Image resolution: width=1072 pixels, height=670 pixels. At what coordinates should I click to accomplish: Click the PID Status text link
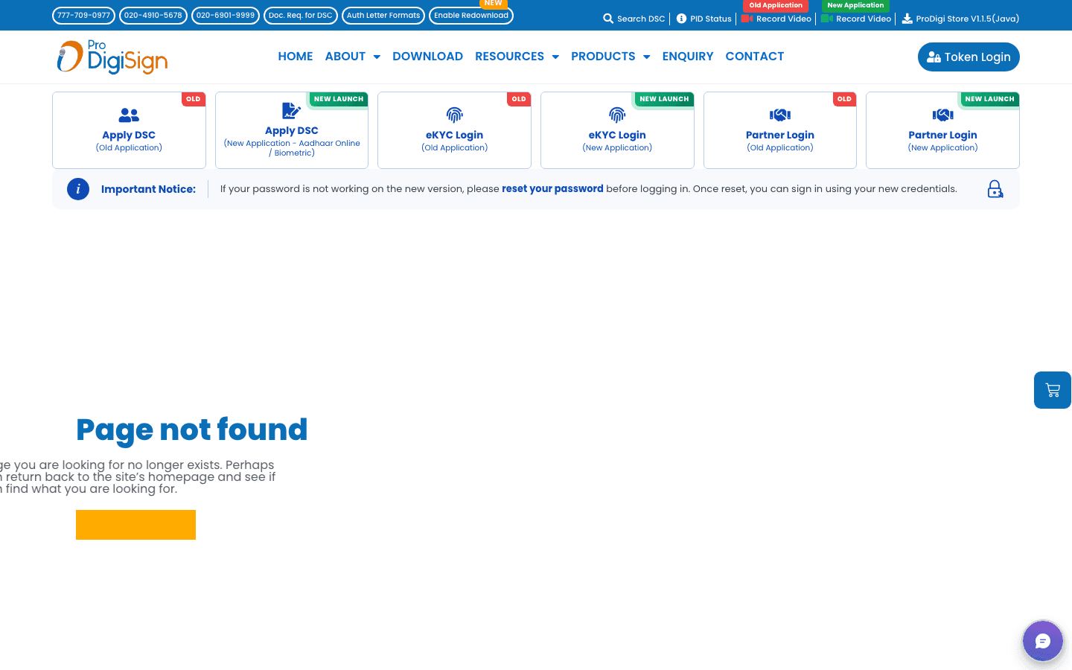[x=711, y=19]
